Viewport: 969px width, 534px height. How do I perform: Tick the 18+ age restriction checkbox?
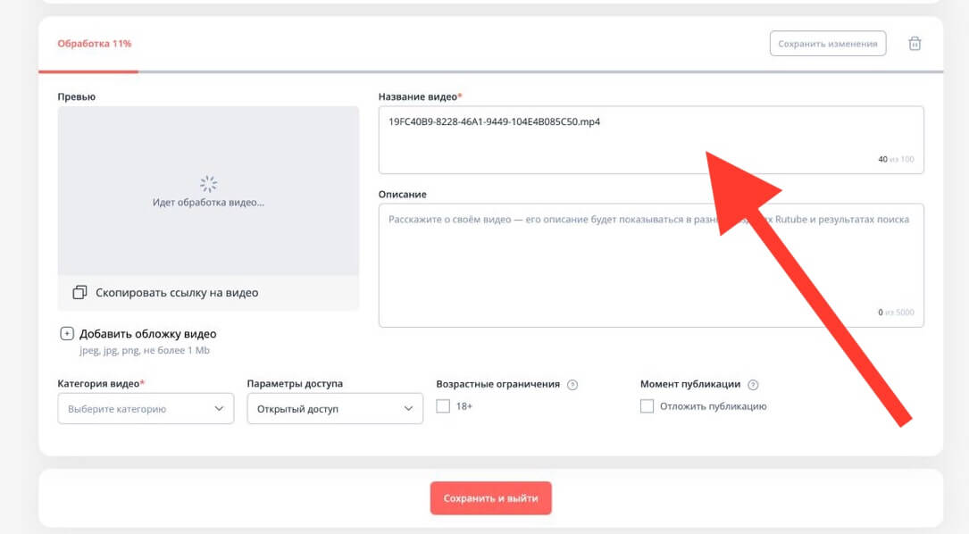pyautogui.click(x=443, y=406)
